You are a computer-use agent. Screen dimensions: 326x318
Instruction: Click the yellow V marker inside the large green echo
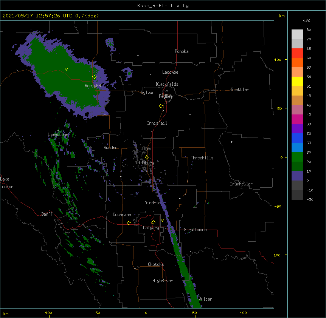[x=66, y=69]
